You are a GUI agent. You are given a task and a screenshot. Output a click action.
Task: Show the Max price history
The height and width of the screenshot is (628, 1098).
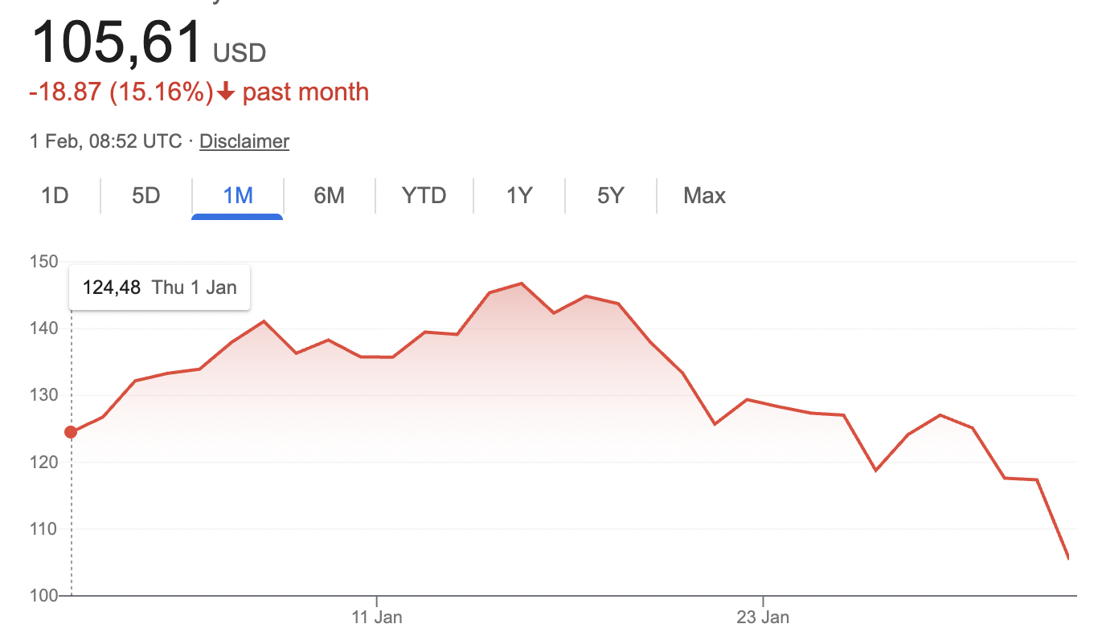tap(704, 196)
